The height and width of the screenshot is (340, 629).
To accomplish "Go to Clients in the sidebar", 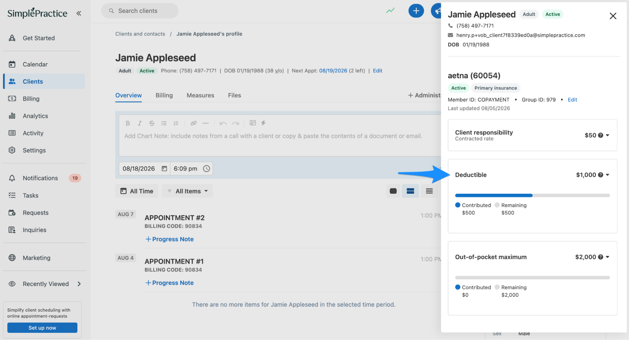I will [x=44, y=81].
